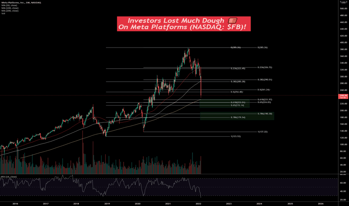Click the 300.00 price axis label
This screenshot has height=206, width=349.
tap(343, 77)
